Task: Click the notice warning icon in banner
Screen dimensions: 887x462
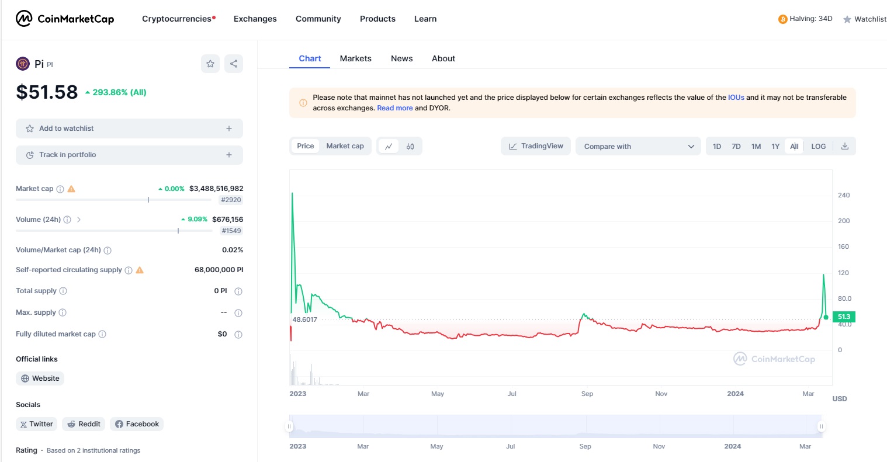Action: 303,103
